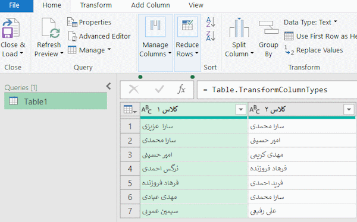
Task: Select row number 1
Action: (130, 126)
